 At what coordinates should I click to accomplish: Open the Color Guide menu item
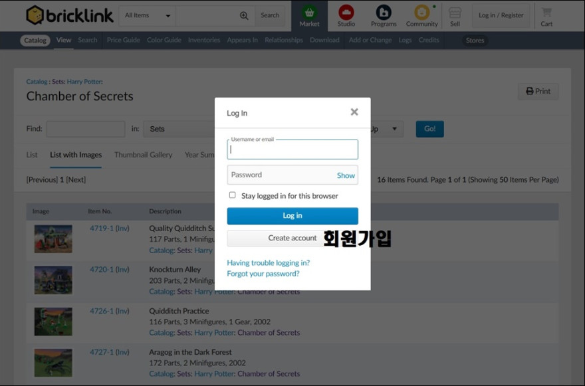click(164, 40)
